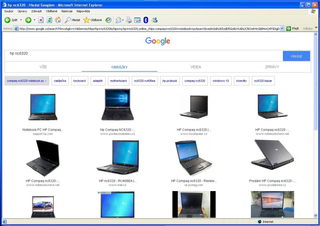
Task: Open the Zobrazit menu
Action: pos(37,11)
